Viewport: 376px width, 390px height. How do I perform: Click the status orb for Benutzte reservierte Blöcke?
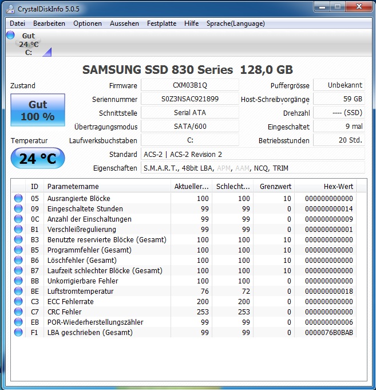[x=18, y=239]
